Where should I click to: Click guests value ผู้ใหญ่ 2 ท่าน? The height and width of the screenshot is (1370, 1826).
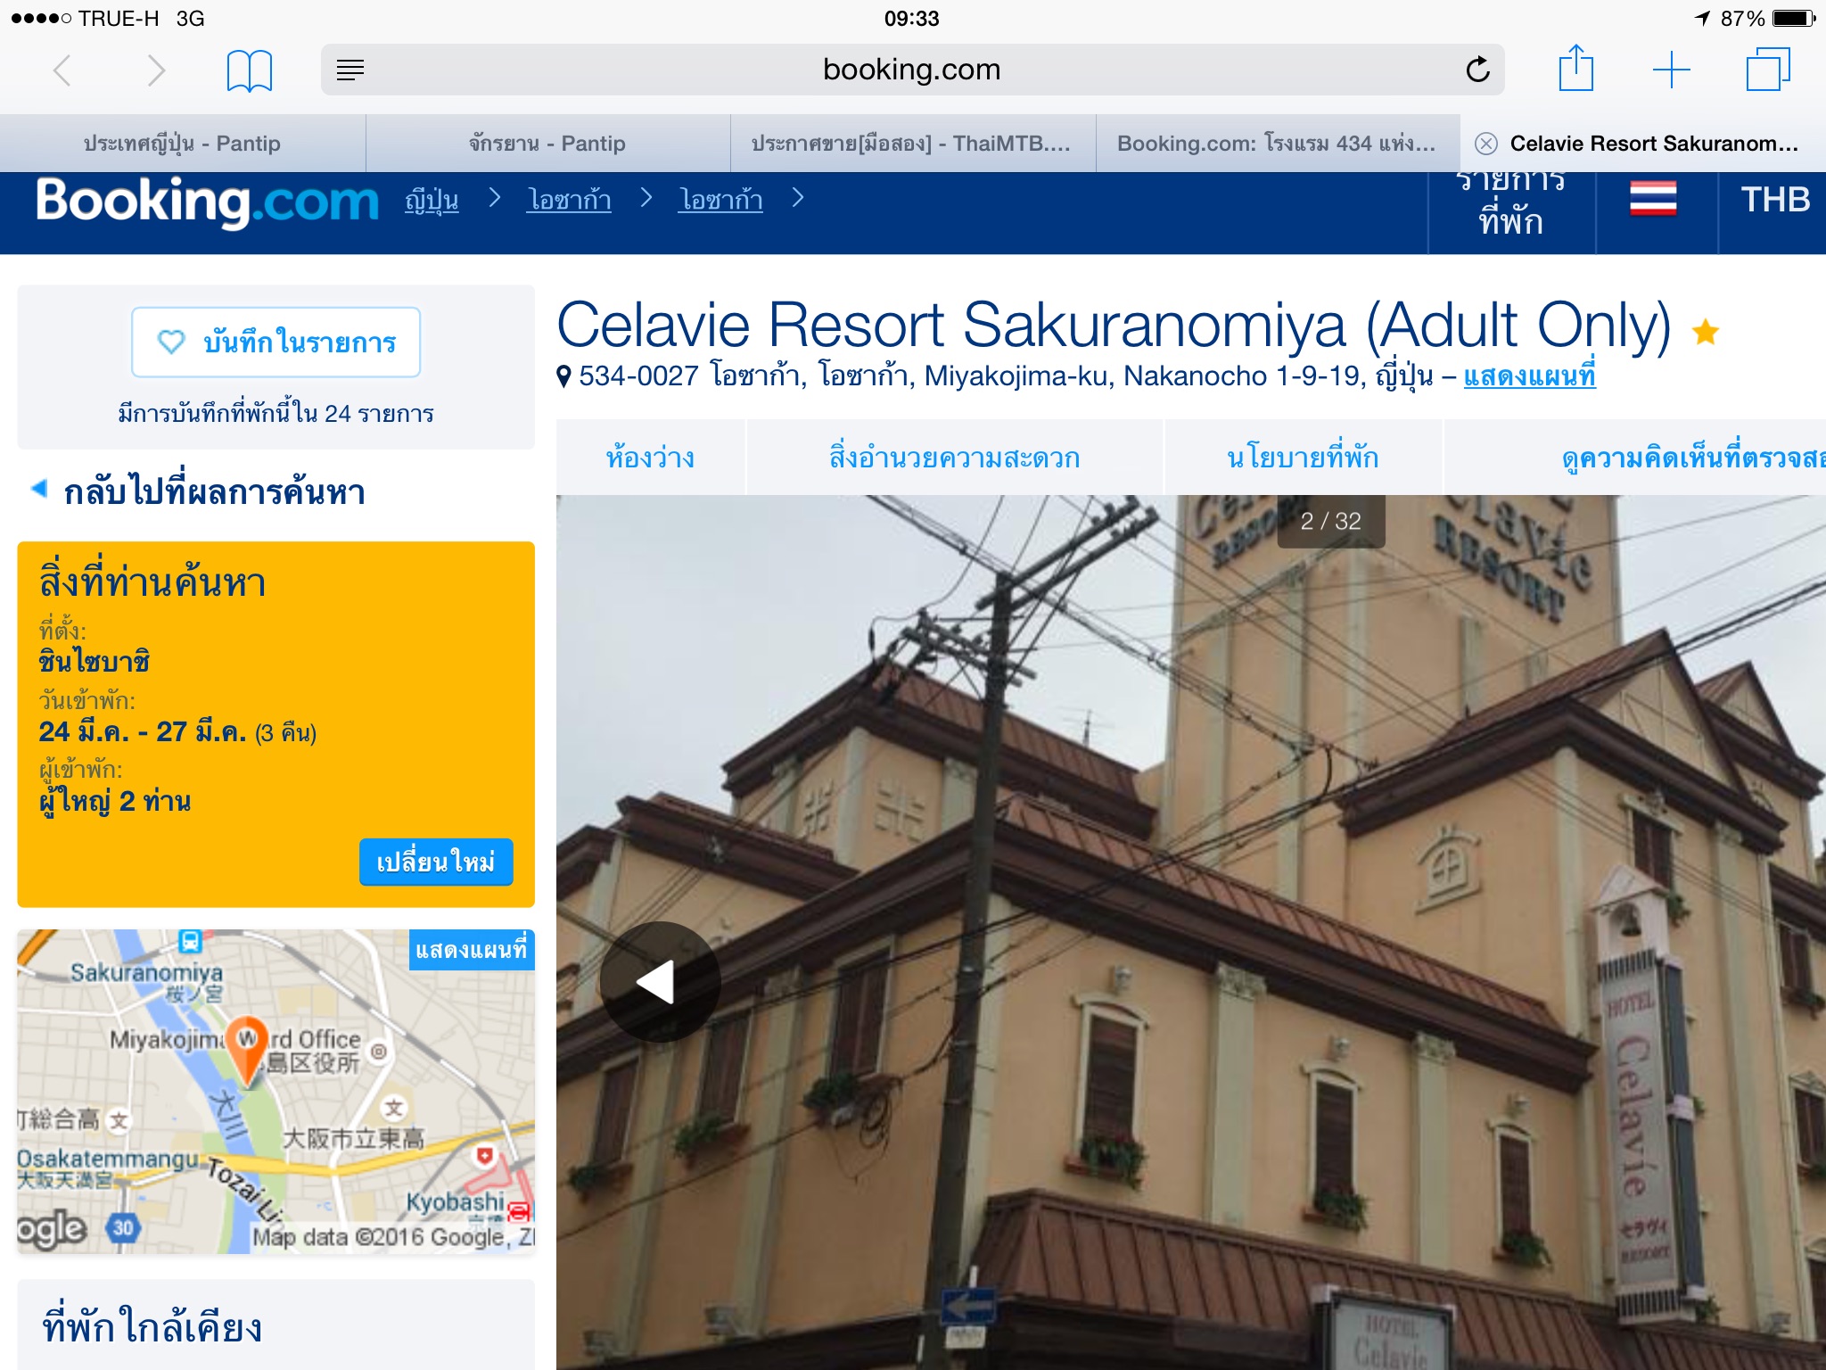(x=114, y=801)
